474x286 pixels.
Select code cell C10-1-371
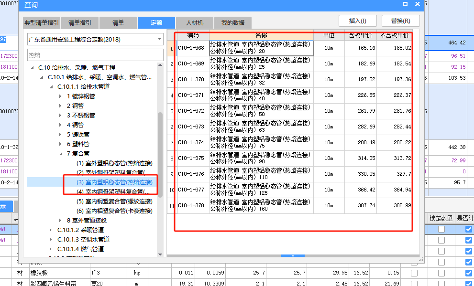click(x=193, y=95)
